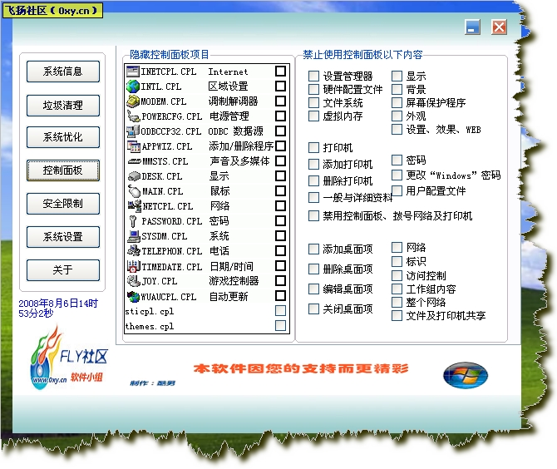557x469 pixels.
Task: Tick the hide checkbox for DESK.CPL 显示
Action: tap(280, 176)
